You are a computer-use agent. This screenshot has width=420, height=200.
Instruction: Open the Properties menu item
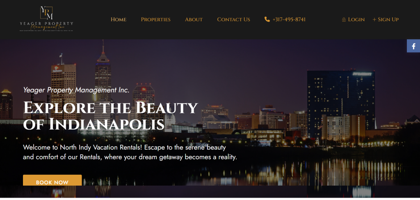[x=155, y=20]
